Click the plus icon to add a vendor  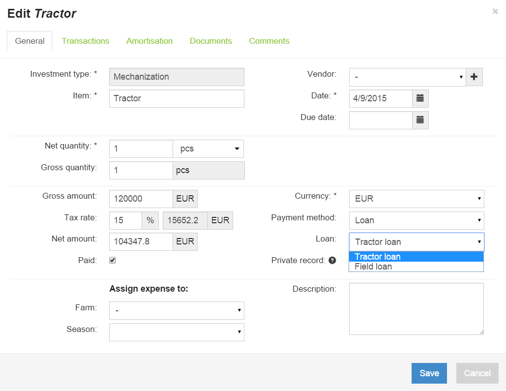(x=474, y=77)
